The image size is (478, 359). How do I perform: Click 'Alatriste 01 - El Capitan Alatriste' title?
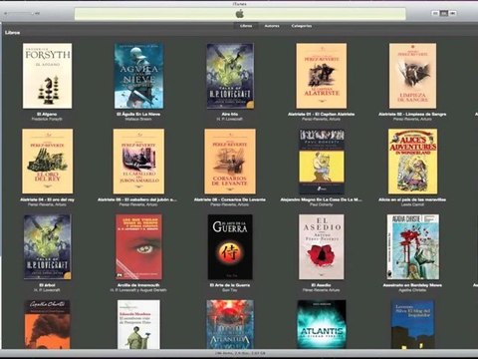pos(321,114)
